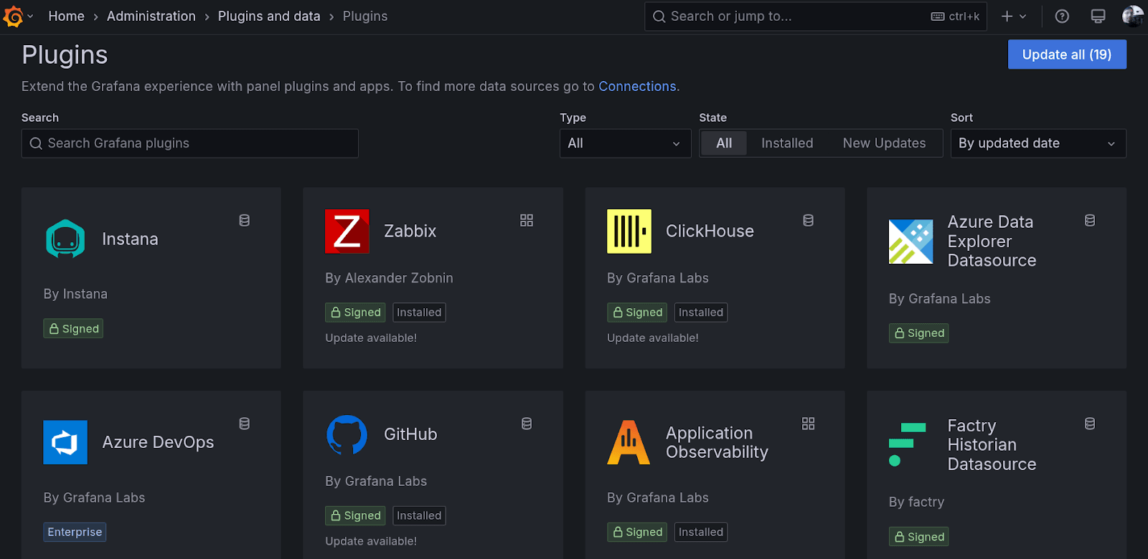Click By Instana author text
The width and height of the screenshot is (1148, 559).
point(75,294)
